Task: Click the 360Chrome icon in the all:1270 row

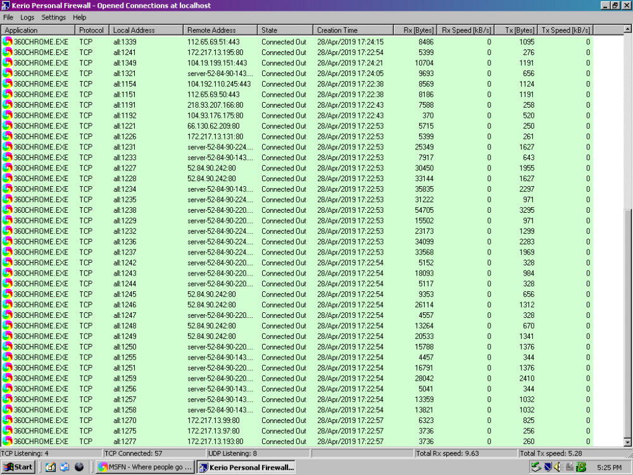Action: point(7,420)
